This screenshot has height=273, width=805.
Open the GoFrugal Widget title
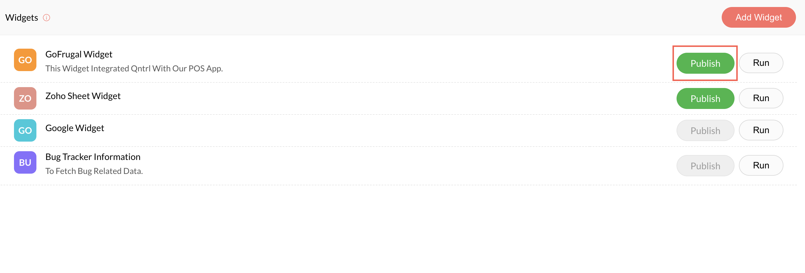click(x=79, y=54)
